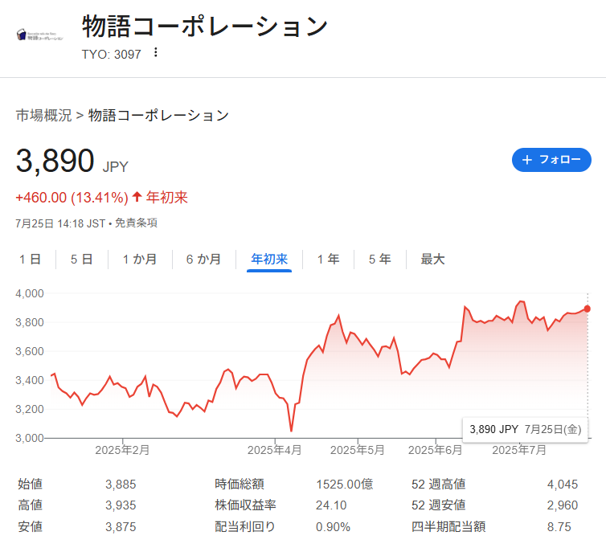Click the 物語コーポレーション page heading

coord(205,27)
